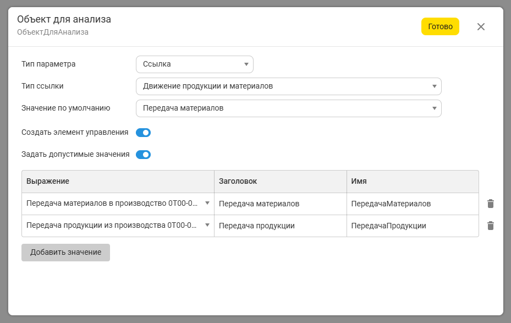
Task: Edit the ПередачаМатериалов name cell
Action: pyautogui.click(x=413, y=204)
